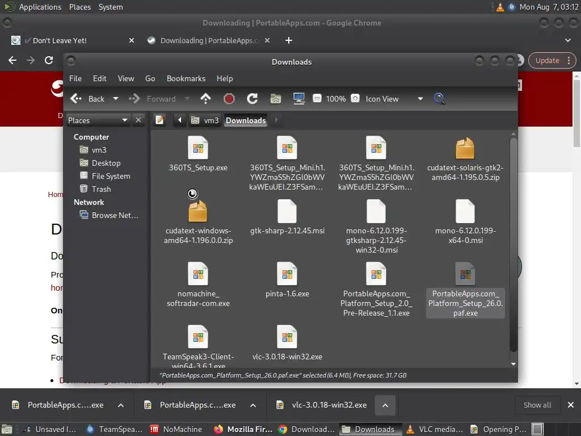Switch to VLC media player taskbar entry
The image size is (581, 436).
435,429
